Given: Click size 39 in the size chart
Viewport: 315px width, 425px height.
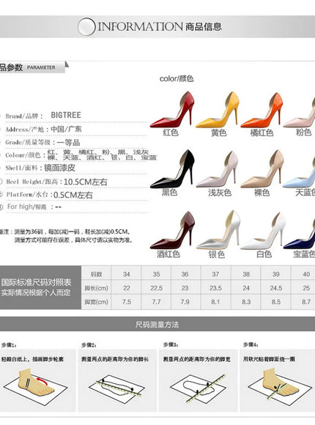Looking at the screenshot, I should pyautogui.click(x=276, y=274).
